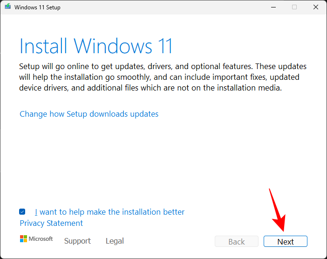Click the 'Install Windows 11' heading
Image resolution: width=327 pixels, height=259 pixels.
click(x=95, y=46)
